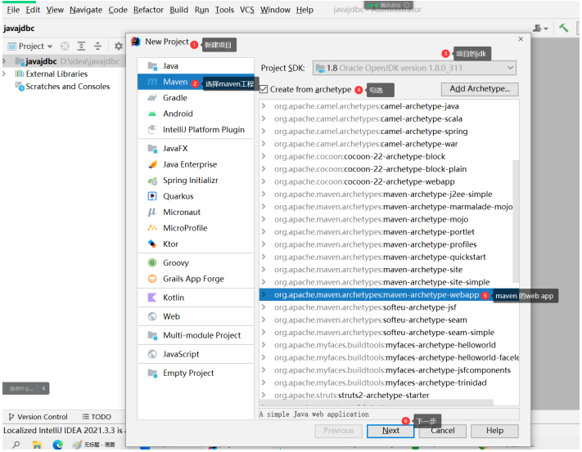Open the user account icon in toolbar
This screenshot has width=582, height=452.
[x=540, y=28]
